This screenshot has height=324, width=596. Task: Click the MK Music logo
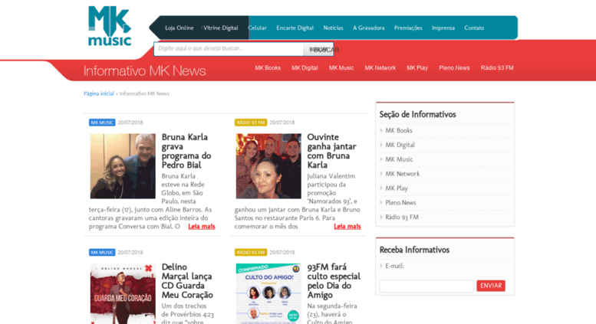(x=110, y=26)
